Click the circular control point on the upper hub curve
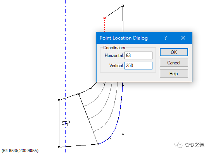 click(x=91, y=88)
